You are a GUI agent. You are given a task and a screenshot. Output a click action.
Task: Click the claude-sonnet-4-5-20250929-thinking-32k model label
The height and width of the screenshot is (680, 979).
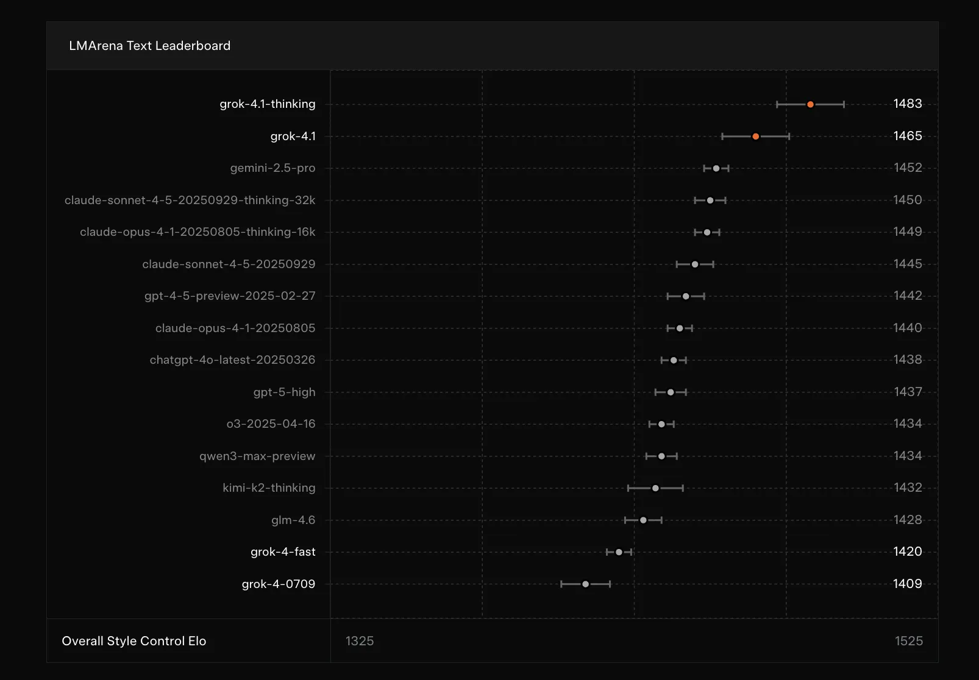(x=190, y=200)
